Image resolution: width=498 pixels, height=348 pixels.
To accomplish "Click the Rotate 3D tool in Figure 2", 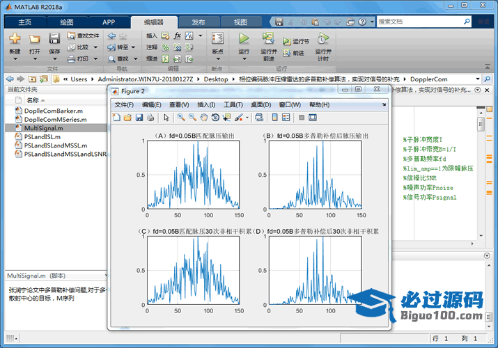I will coord(215,118).
